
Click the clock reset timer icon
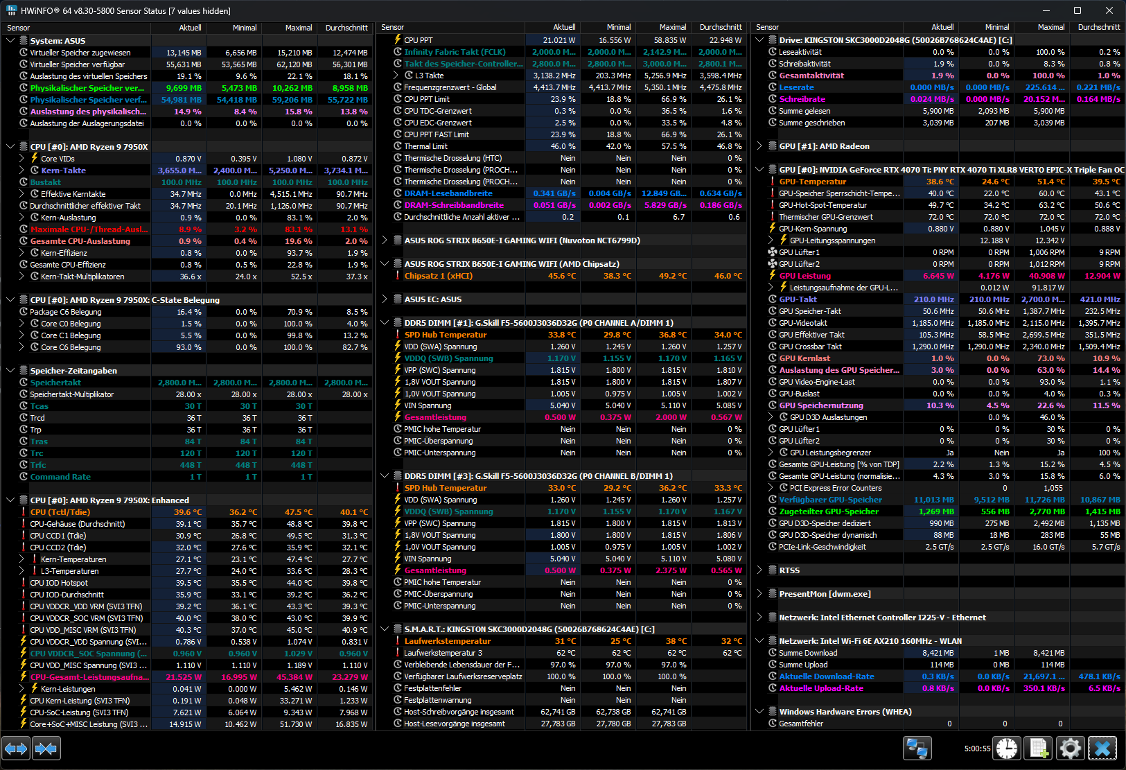pos(1007,749)
